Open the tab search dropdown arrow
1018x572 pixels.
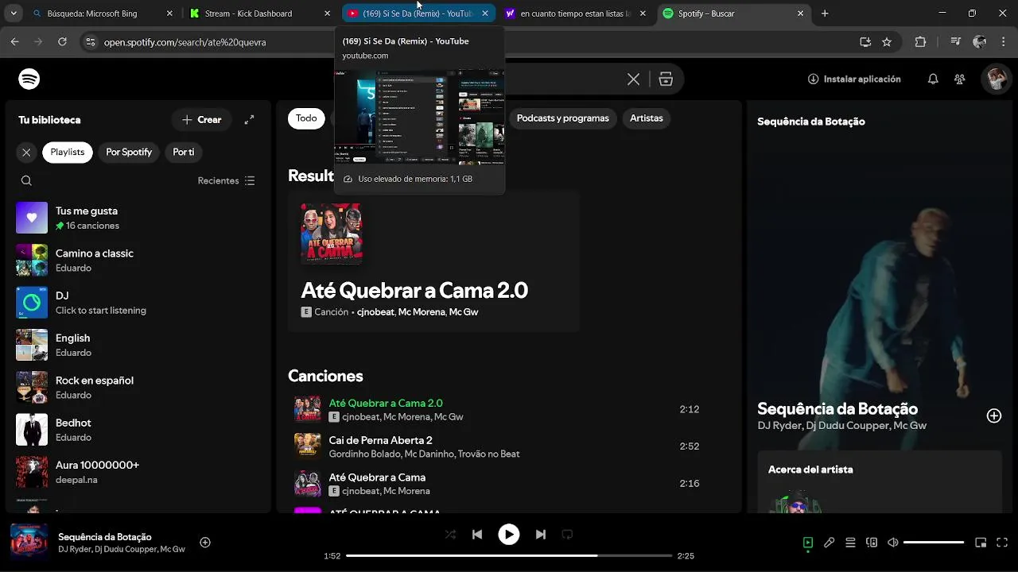pyautogui.click(x=14, y=14)
